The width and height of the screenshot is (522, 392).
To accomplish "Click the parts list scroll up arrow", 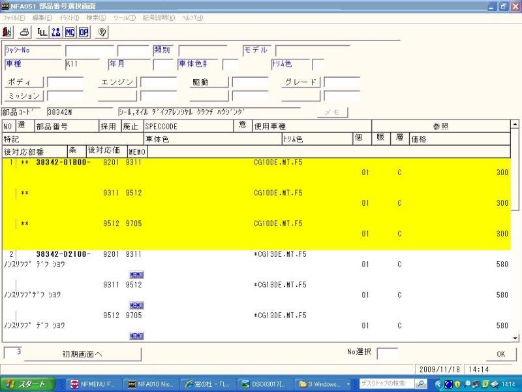I will tap(515, 124).
